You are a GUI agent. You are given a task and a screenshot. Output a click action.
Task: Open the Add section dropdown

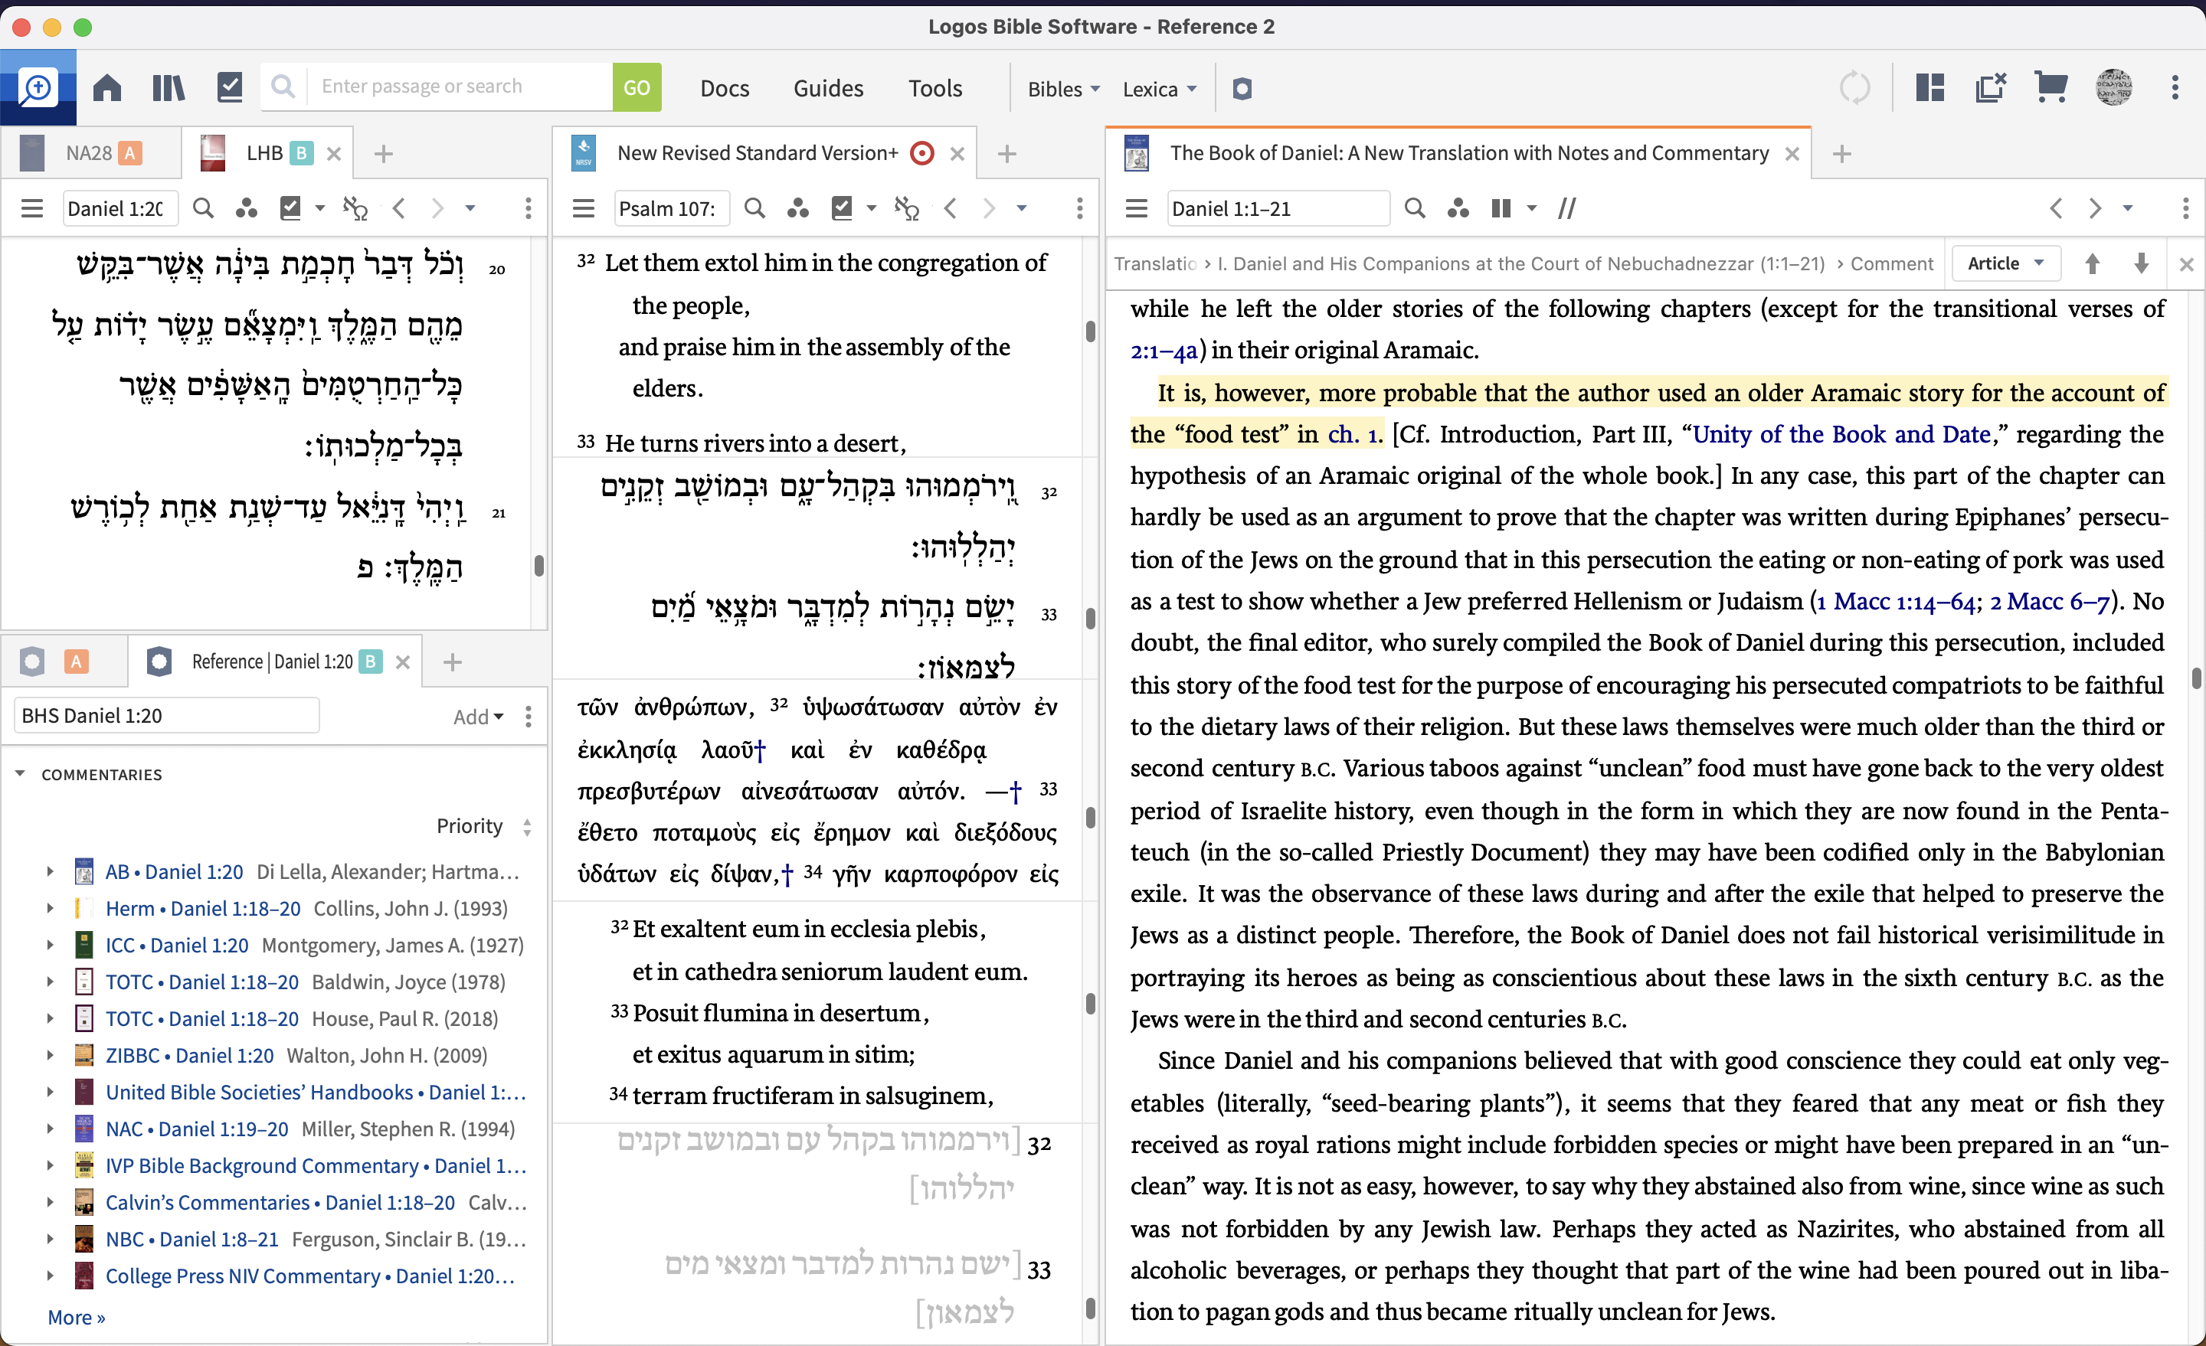coord(478,716)
